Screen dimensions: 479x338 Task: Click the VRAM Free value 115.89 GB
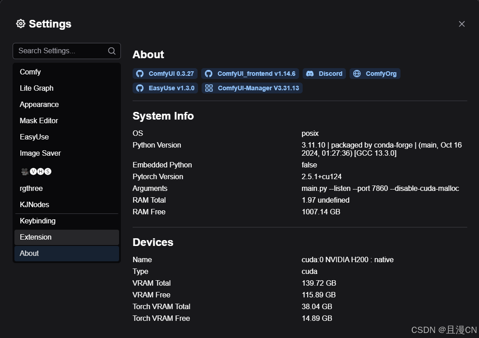tap(318, 295)
